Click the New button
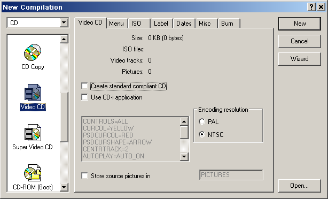The height and width of the screenshot is (199, 328). [x=300, y=24]
